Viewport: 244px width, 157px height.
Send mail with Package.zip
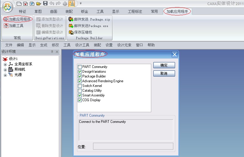89,19
